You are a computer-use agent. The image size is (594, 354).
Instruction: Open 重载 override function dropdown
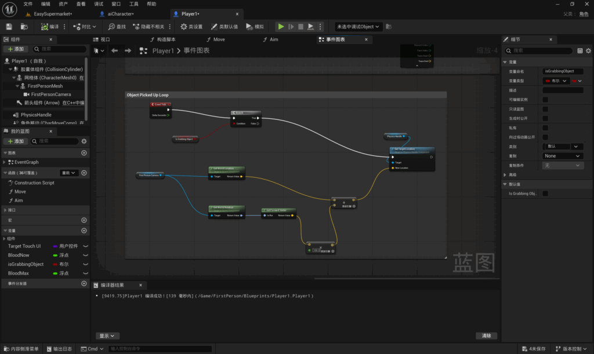(x=69, y=173)
